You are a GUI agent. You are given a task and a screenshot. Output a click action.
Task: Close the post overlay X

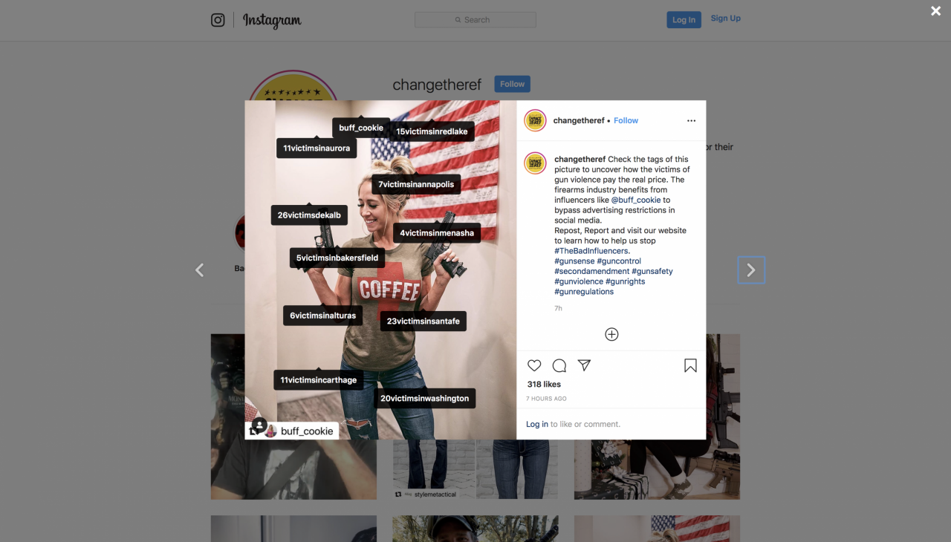(936, 10)
